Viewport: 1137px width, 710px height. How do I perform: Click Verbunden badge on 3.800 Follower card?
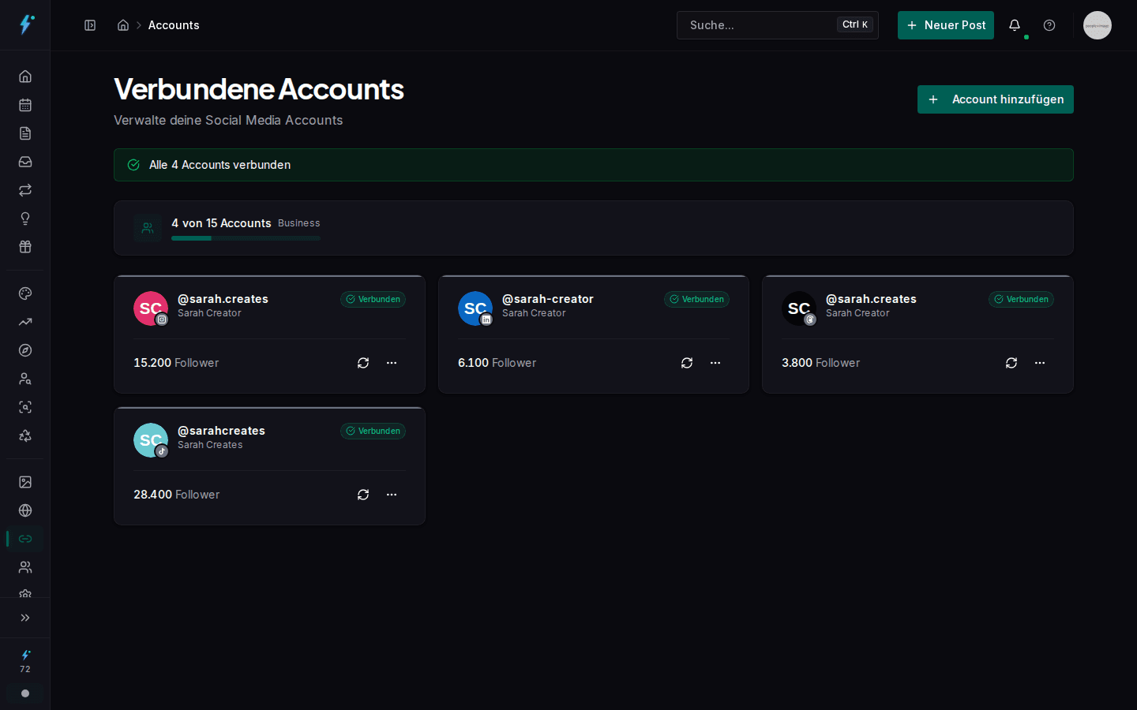pos(1021,299)
